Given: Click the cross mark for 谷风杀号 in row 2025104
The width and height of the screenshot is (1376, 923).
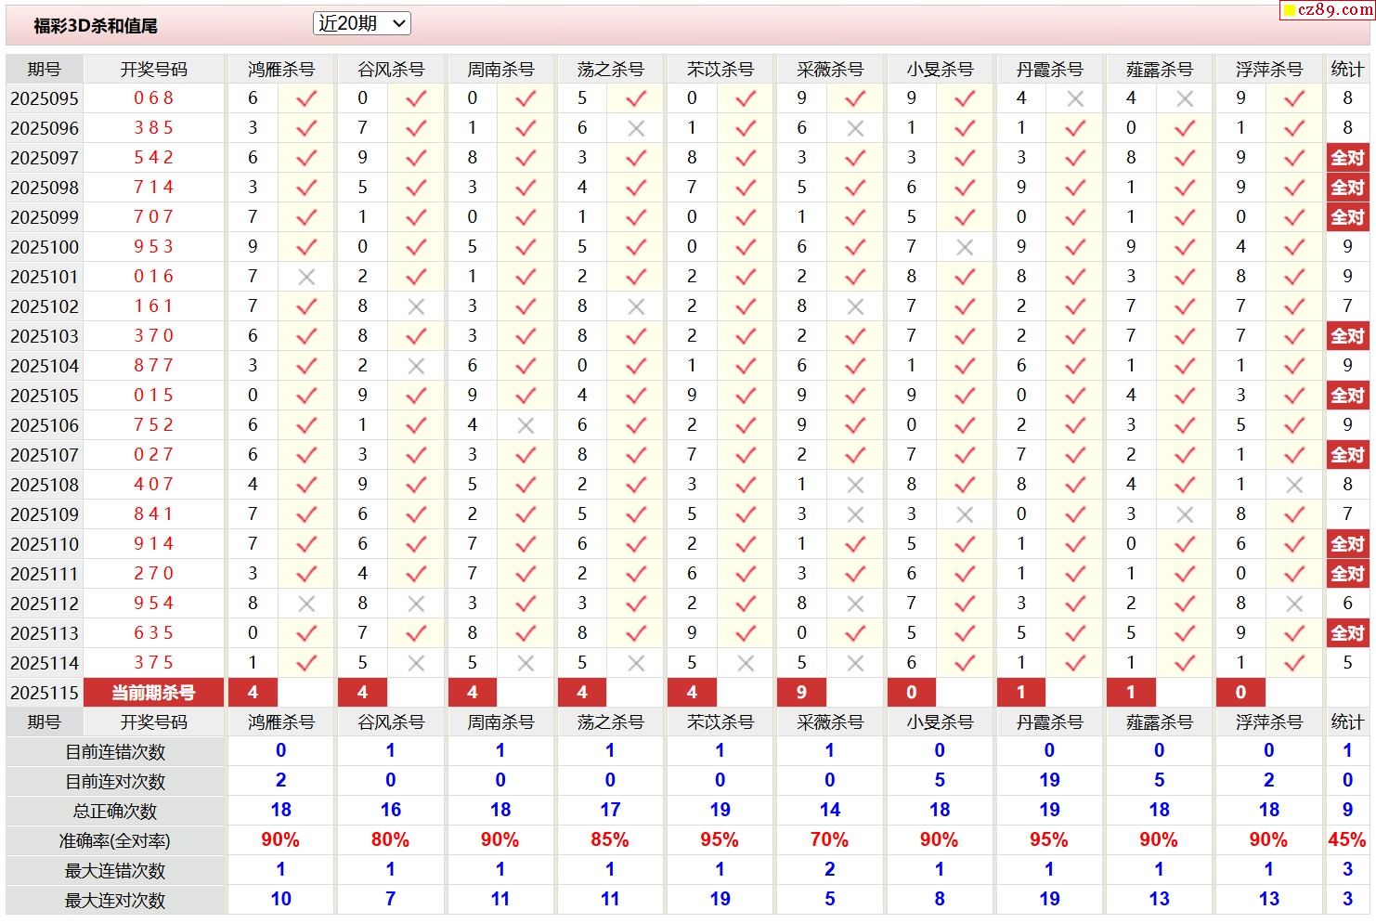Looking at the screenshot, I should tap(416, 366).
